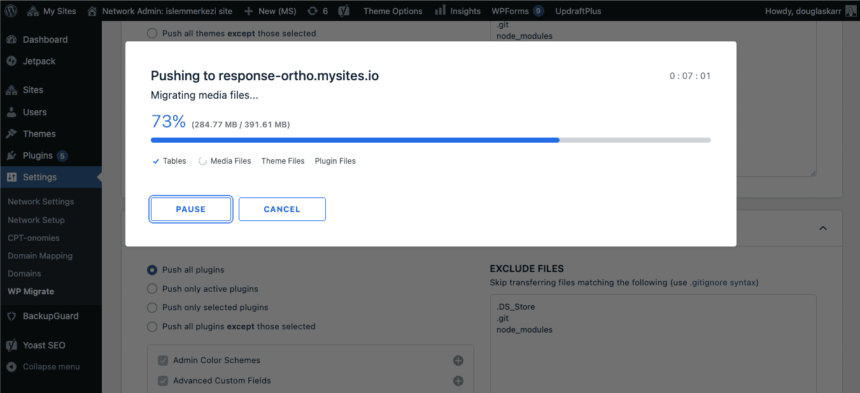Expand the Admin Color Schemes plus icon

pyautogui.click(x=458, y=361)
